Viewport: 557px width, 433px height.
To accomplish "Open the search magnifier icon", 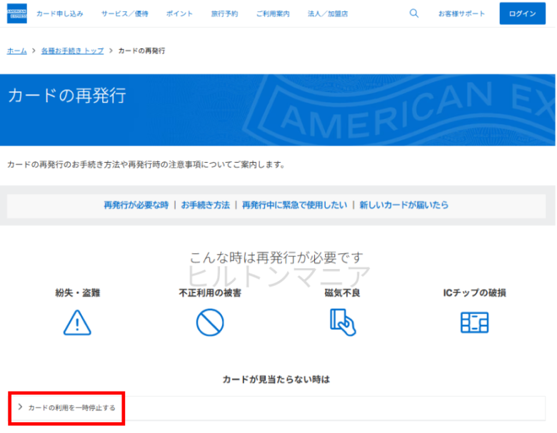I will click(414, 14).
